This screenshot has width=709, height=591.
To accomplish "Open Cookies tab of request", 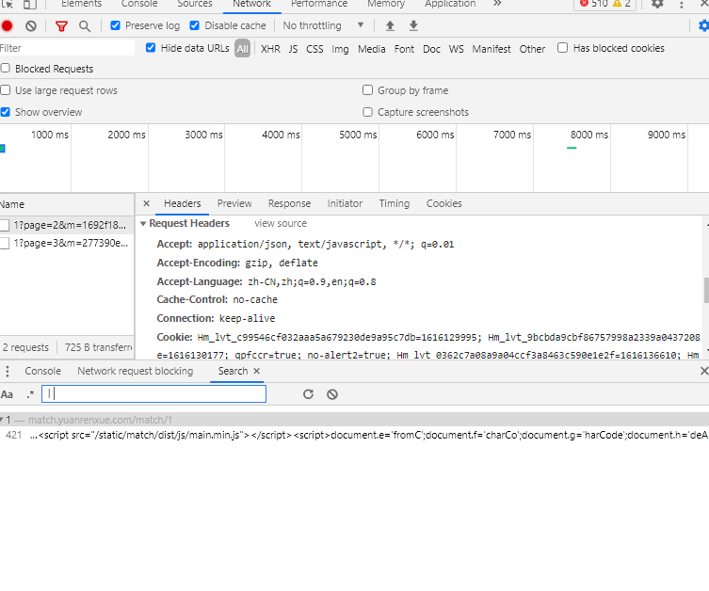I will click(444, 203).
